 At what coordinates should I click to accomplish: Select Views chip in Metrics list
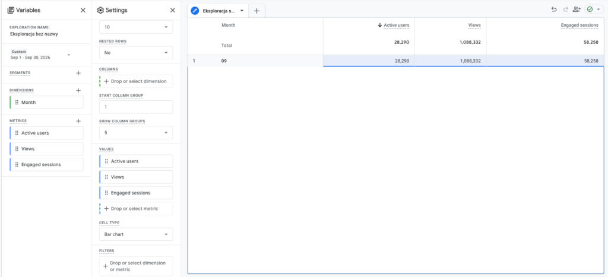pos(46,149)
